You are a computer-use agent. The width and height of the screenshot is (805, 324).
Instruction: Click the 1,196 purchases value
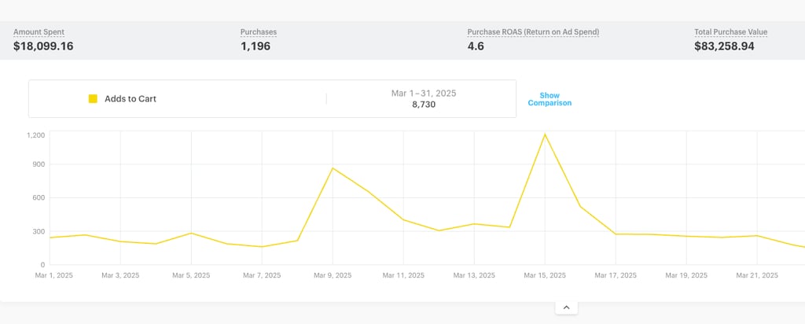pos(257,46)
